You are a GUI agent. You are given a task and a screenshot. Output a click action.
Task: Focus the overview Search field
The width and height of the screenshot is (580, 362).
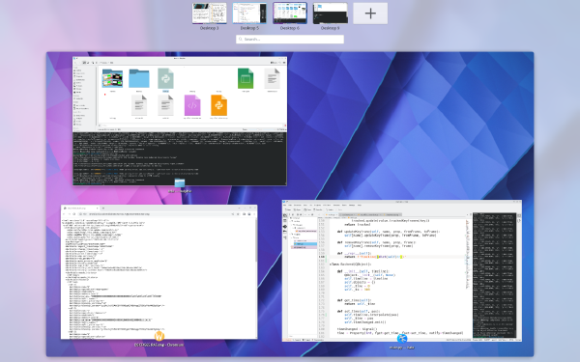pos(290,40)
